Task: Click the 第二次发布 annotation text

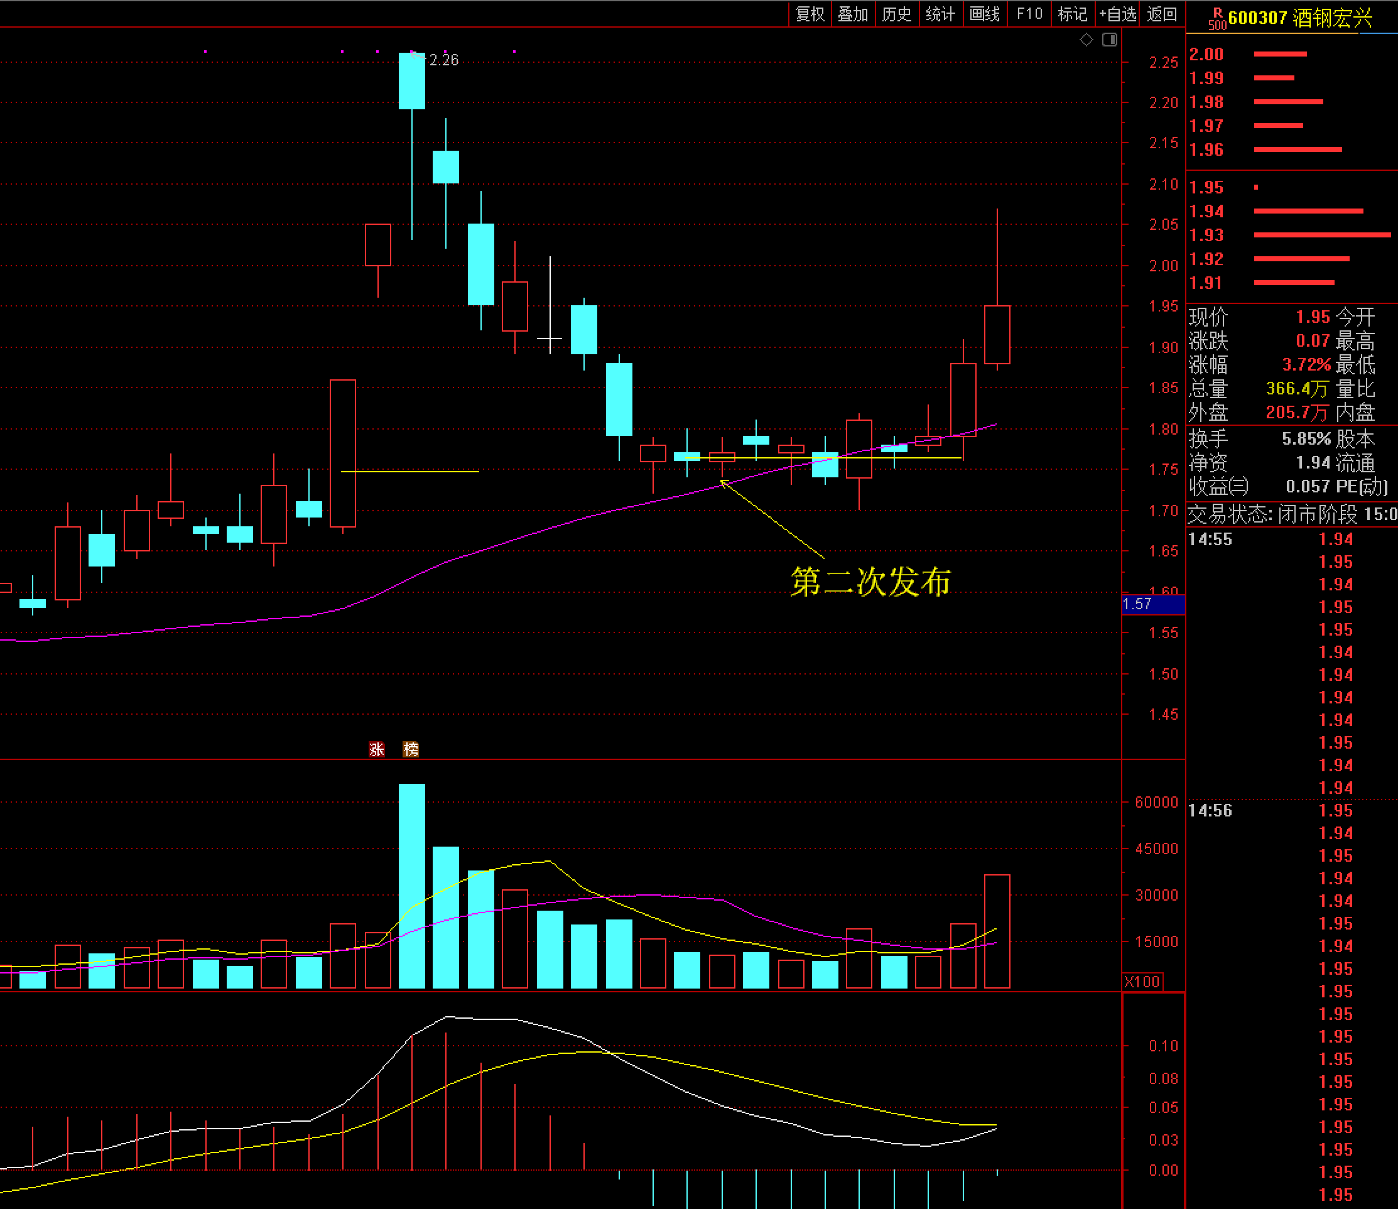Action: [870, 582]
